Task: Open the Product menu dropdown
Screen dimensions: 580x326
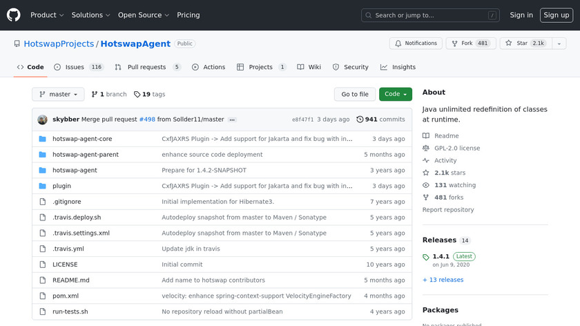Action: tap(47, 15)
